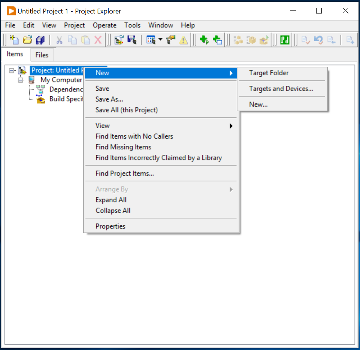Collapse the Project: Untitled tree node

(12, 70)
